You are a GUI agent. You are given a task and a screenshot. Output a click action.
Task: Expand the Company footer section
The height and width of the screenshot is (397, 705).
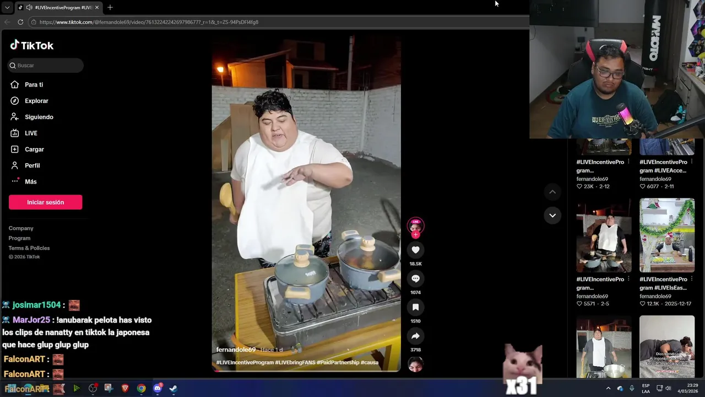[x=21, y=228]
